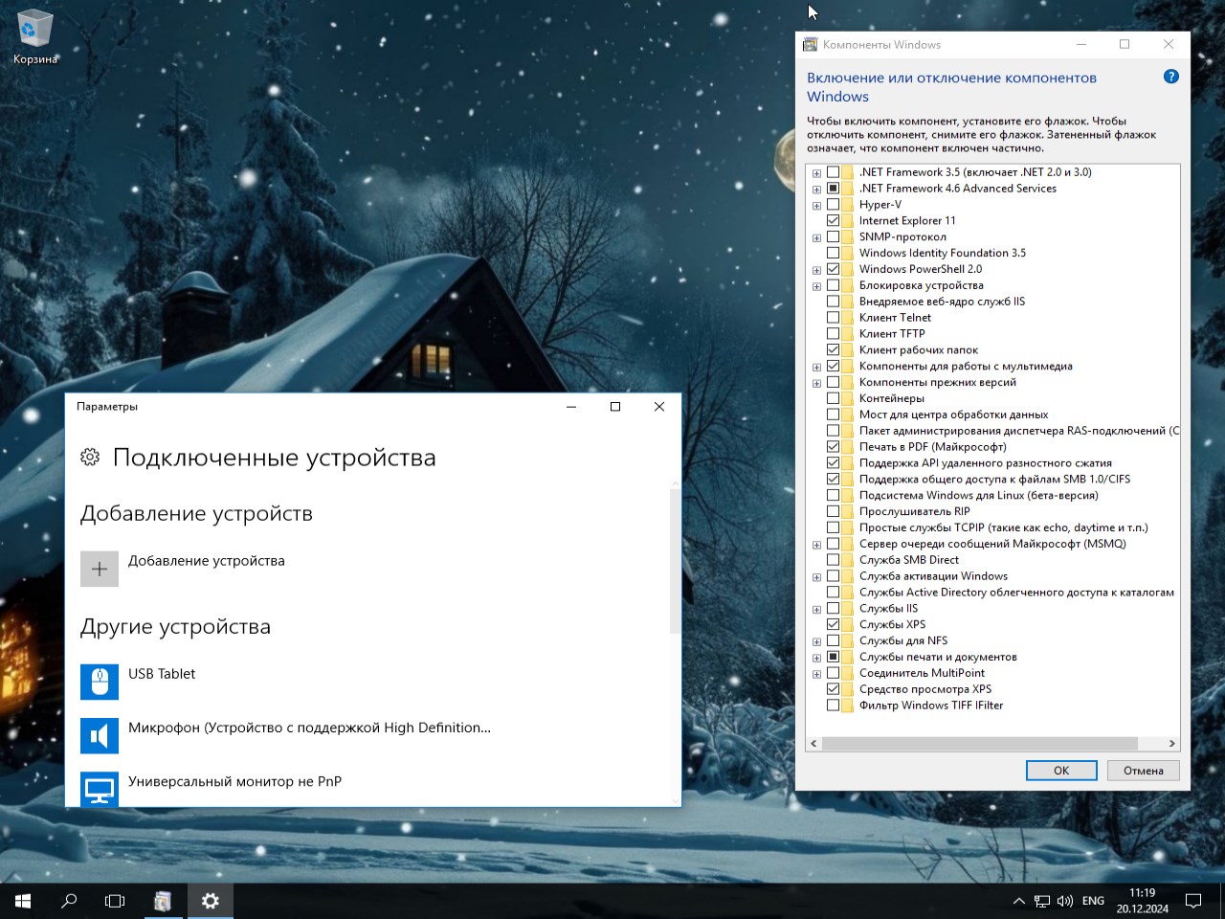The height and width of the screenshot is (919, 1225).
Task: Open the Recycle Bin desktop icon
Action: tap(34, 37)
